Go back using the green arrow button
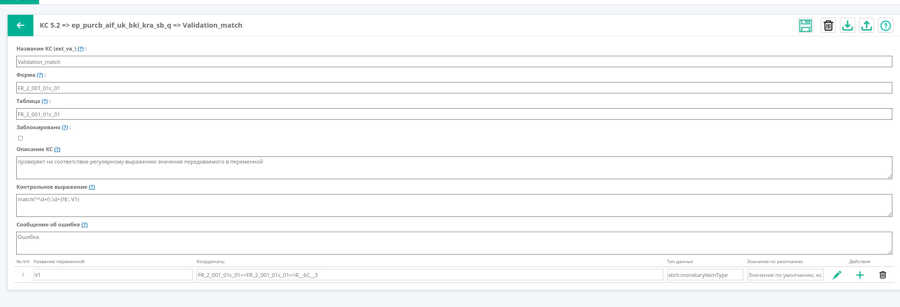 tap(21, 25)
